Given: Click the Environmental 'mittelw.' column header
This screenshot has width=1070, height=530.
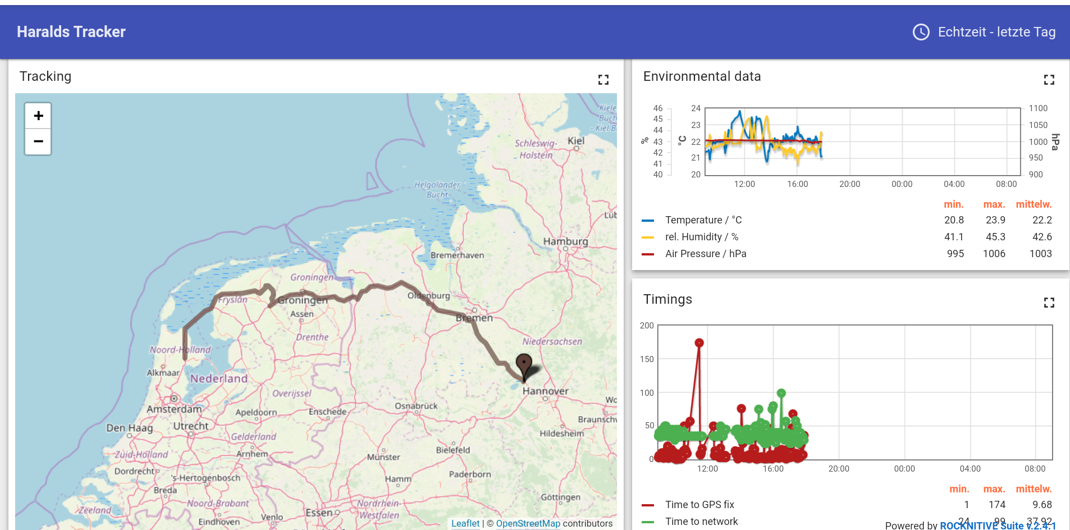Looking at the screenshot, I should (1034, 204).
